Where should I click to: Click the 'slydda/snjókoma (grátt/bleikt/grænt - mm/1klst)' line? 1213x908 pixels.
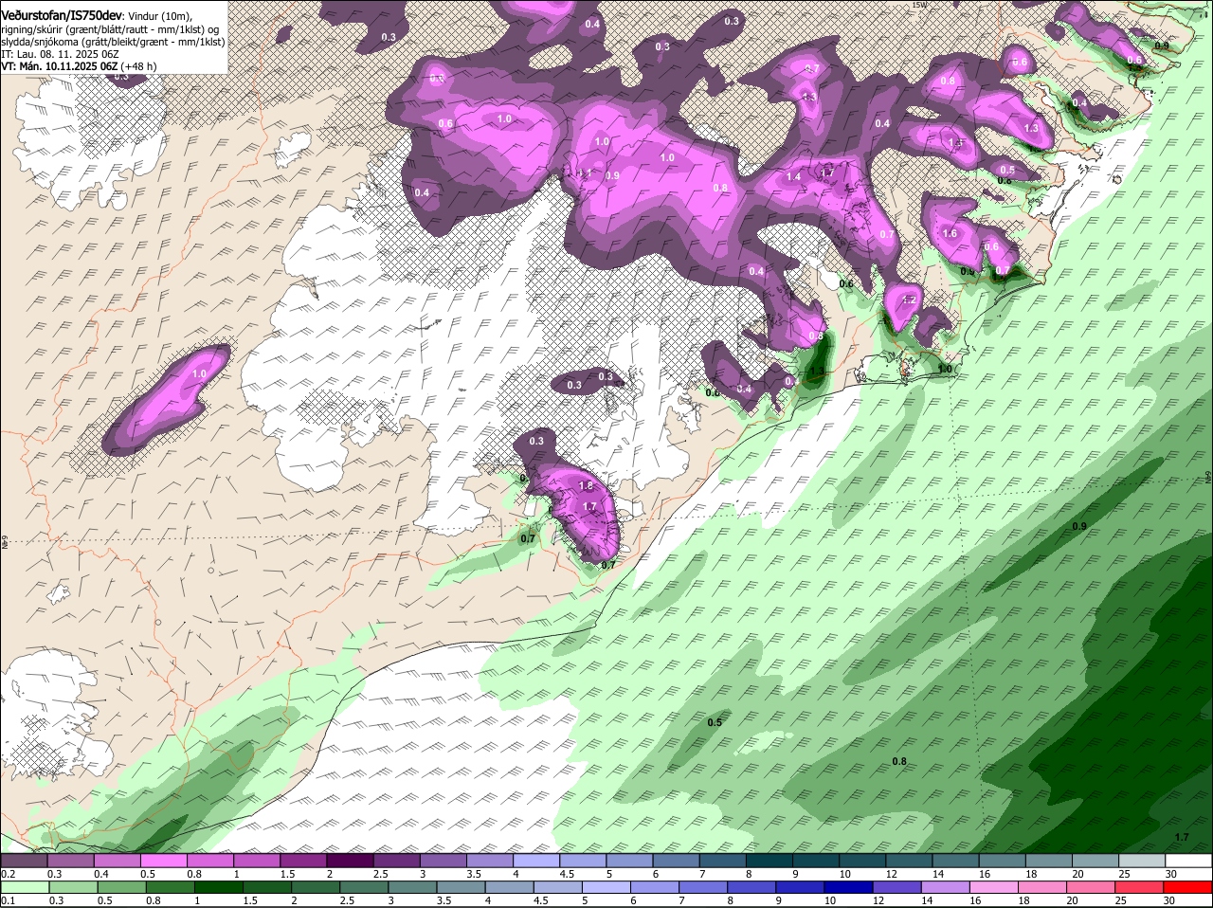pyautogui.click(x=113, y=42)
